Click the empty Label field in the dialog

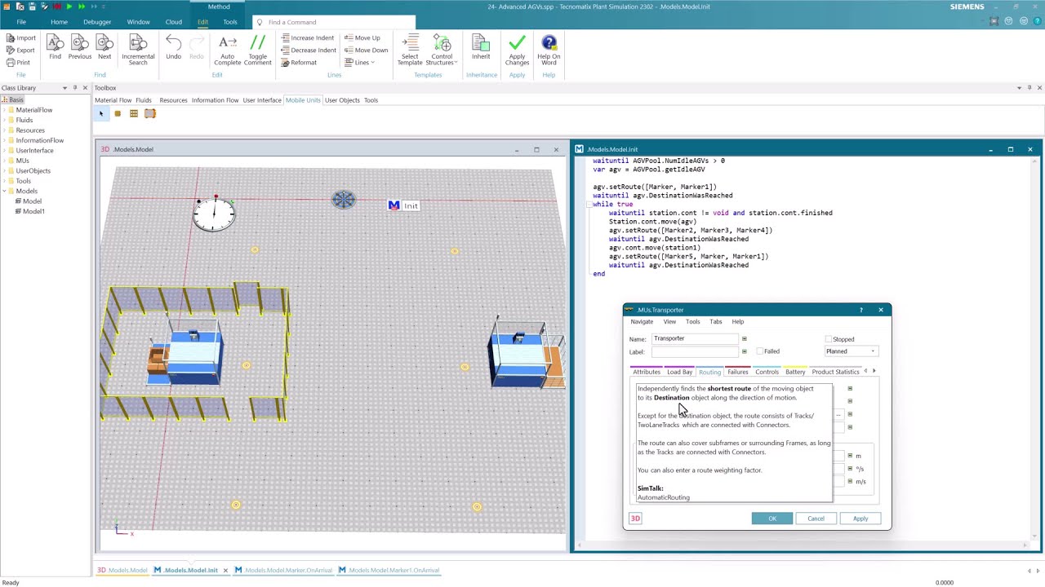(695, 351)
